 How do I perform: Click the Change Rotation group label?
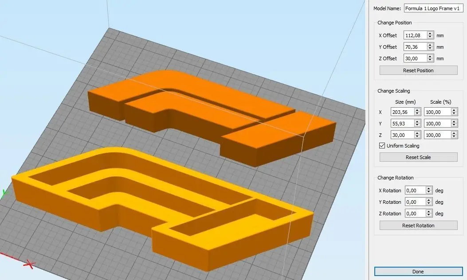(396, 178)
